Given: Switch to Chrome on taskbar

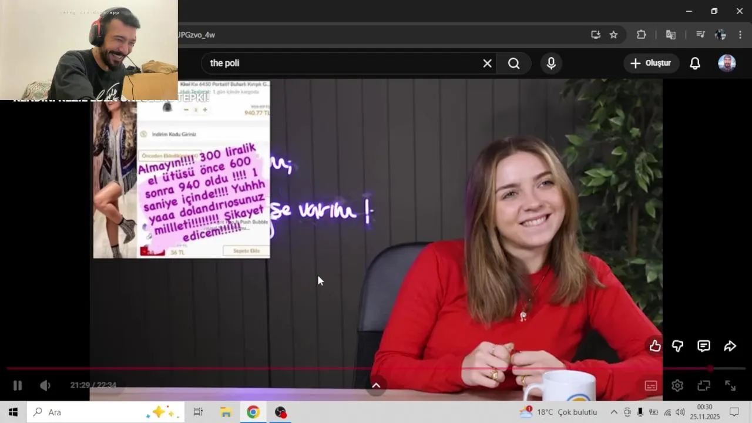Looking at the screenshot, I should tap(253, 412).
